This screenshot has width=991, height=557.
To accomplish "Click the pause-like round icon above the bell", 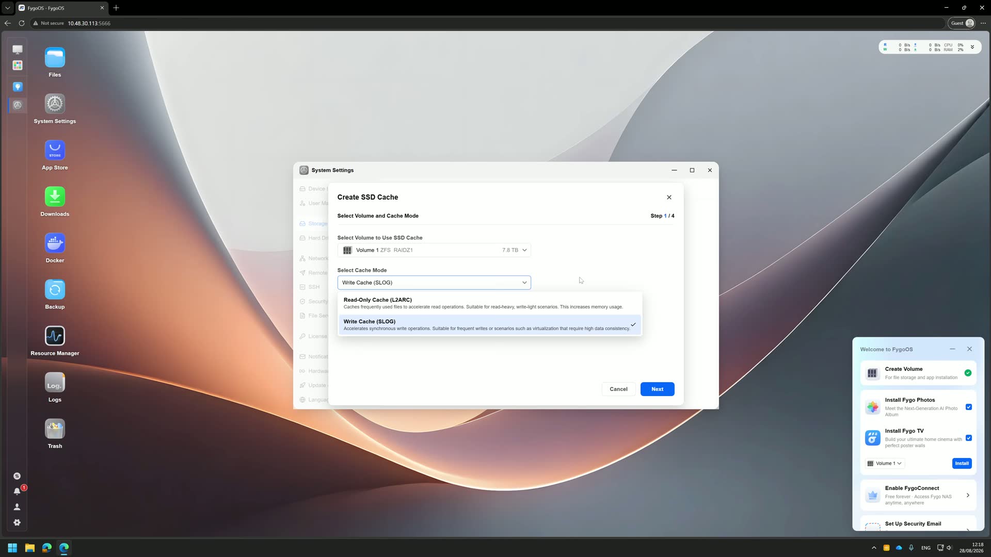I will point(17,476).
